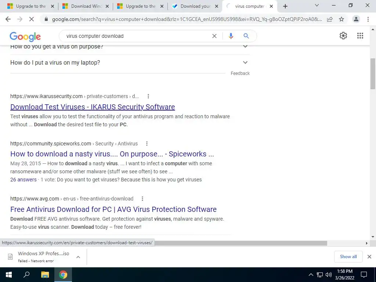This screenshot has height=282, width=376.
Task: Switch to the third tab "Upgrade to the"
Action: [141, 6]
